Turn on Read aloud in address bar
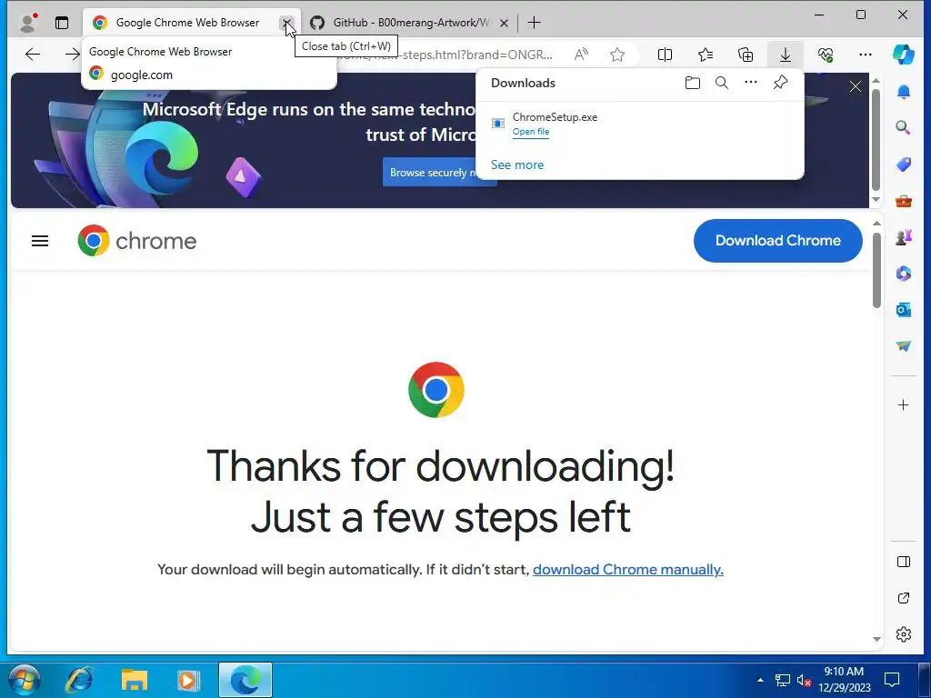Screen dimensions: 931x698 [581, 55]
